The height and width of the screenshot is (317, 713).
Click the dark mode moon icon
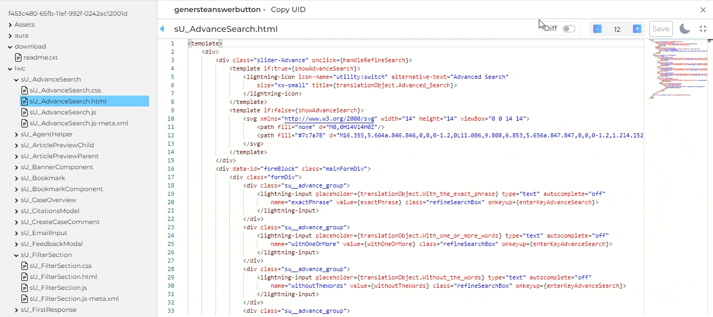684,29
